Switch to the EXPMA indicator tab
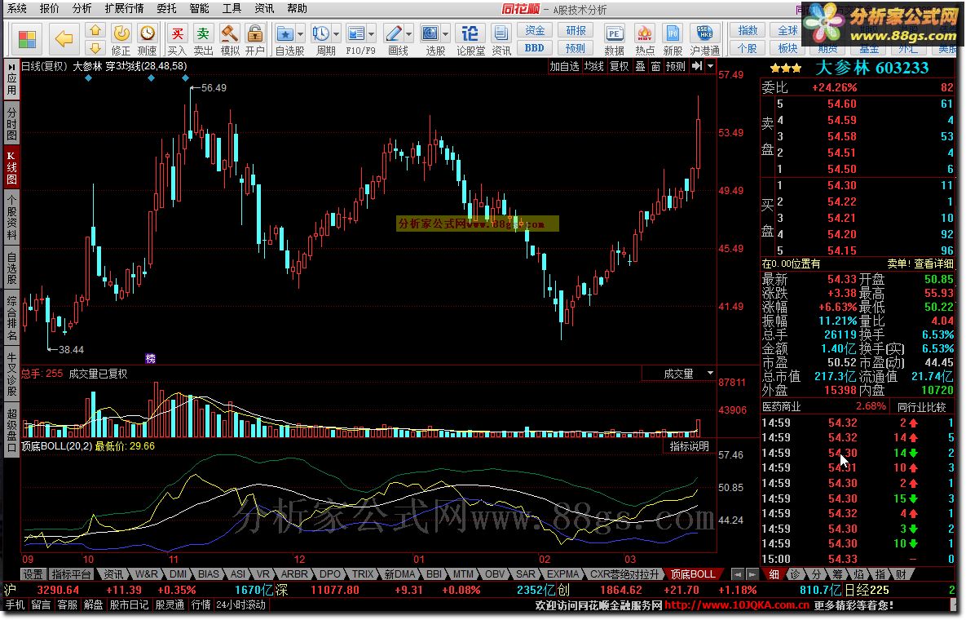The width and height of the screenshot is (966, 620). tap(563, 574)
